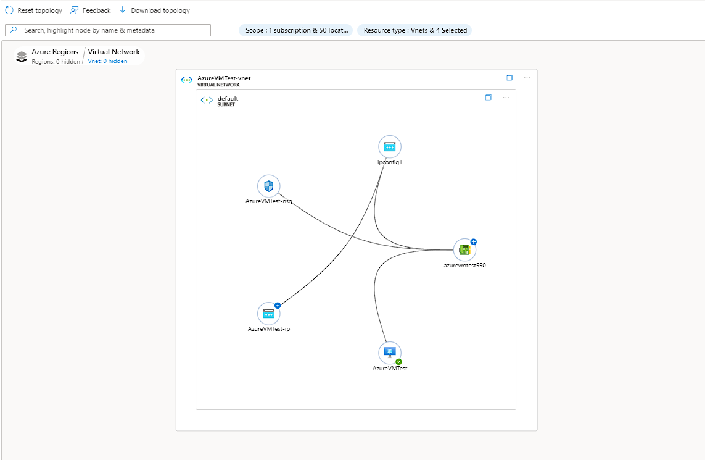Click the Feedback smiley icon
Screen dimensions: 705x460
coord(72,10)
